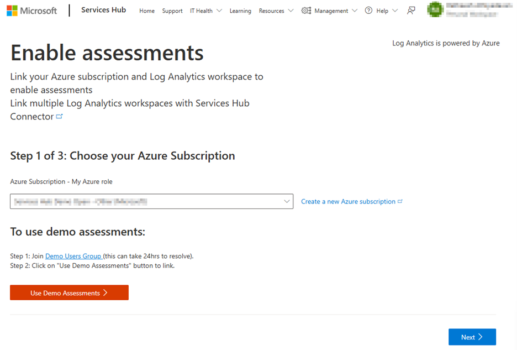Open the Services Hub home title
This screenshot has height=350, width=517.
pos(103,11)
